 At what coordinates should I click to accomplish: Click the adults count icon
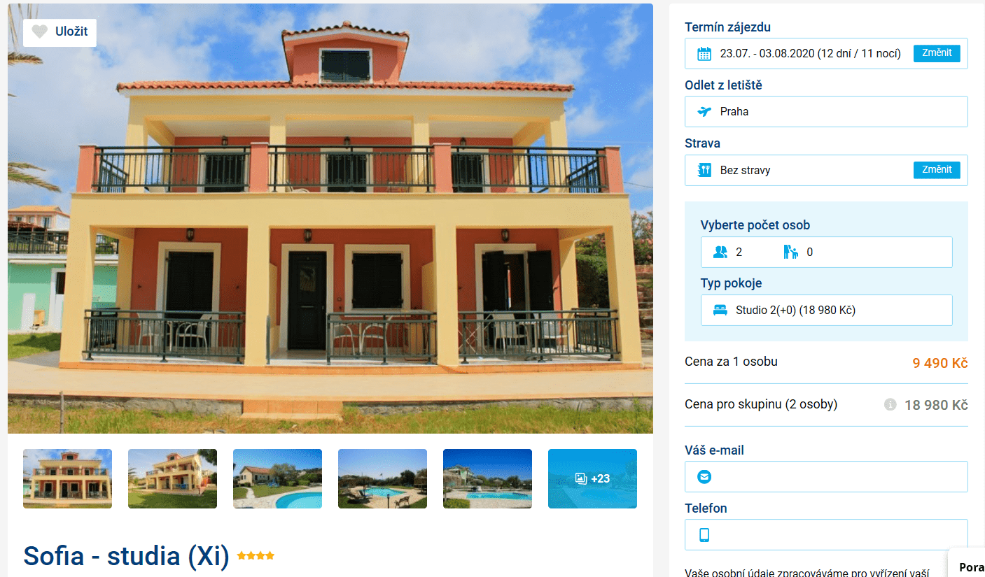point(720,252)
